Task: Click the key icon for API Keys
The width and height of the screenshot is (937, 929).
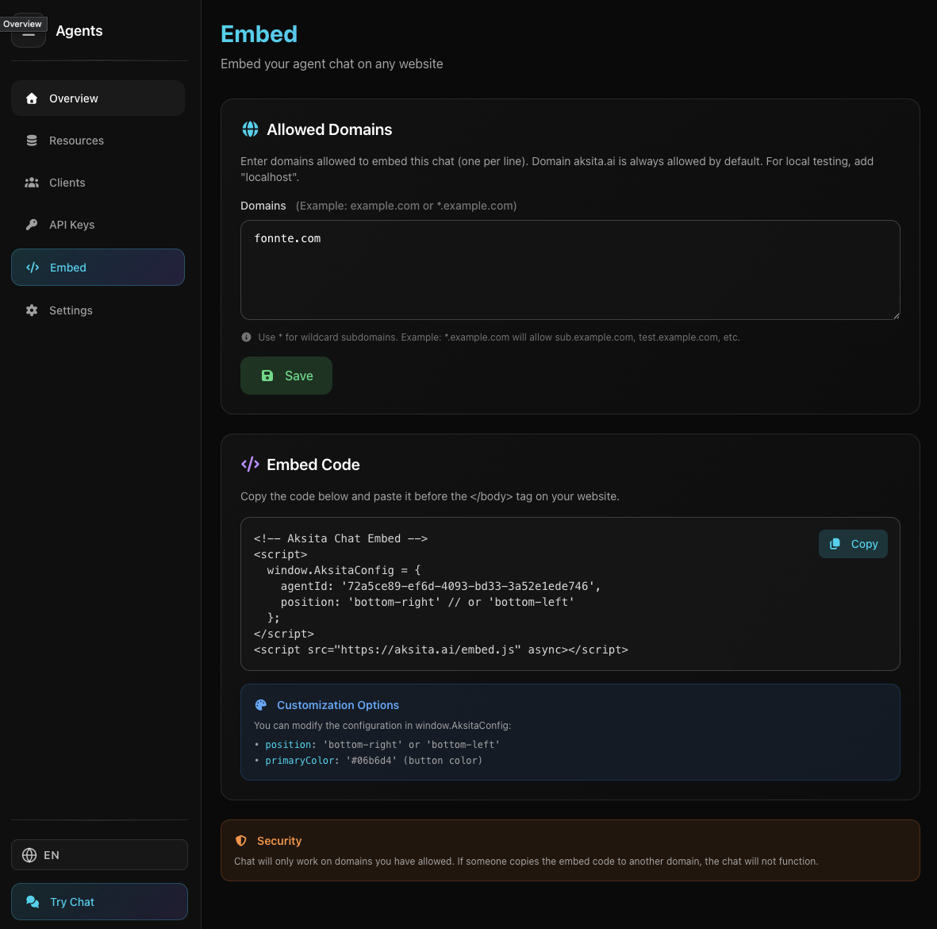Action: (32, 225)
